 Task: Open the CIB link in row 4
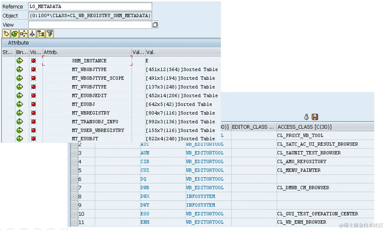coord(145,162)
